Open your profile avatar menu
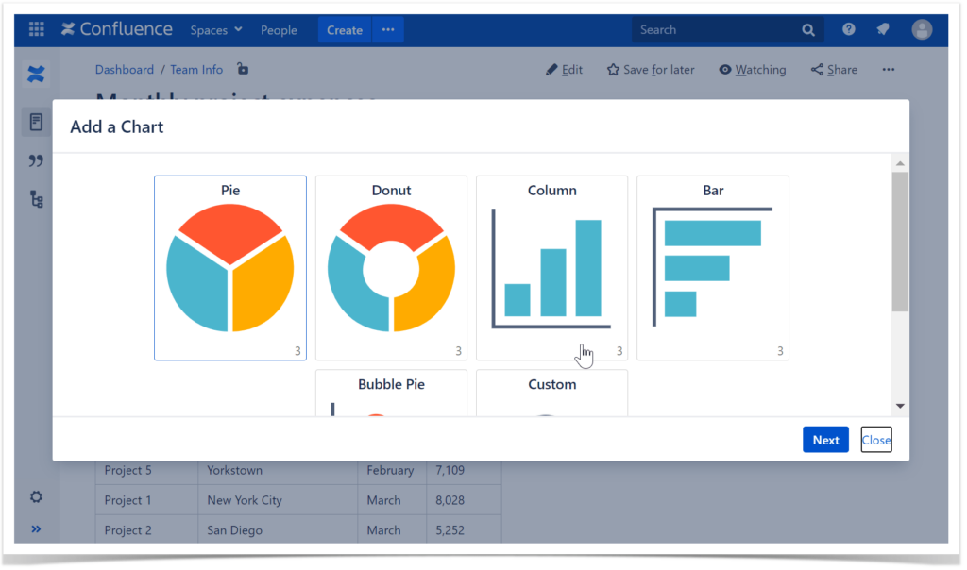Screen dimensions: 967x570 click(x=922, y=29)
